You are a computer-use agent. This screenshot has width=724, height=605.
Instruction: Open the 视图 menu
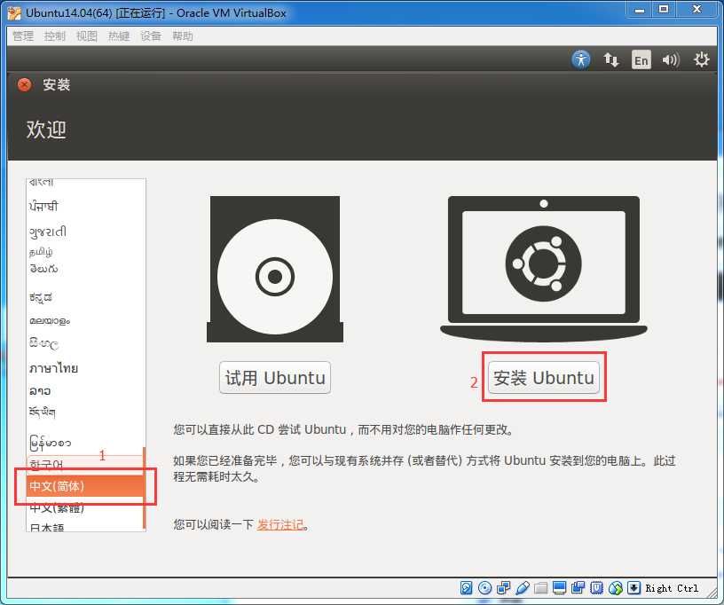tap(87, 36)
